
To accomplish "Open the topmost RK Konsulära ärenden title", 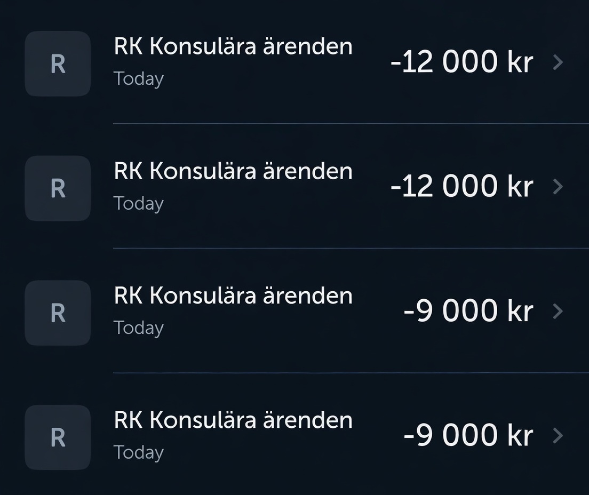I will click(233, 46).
